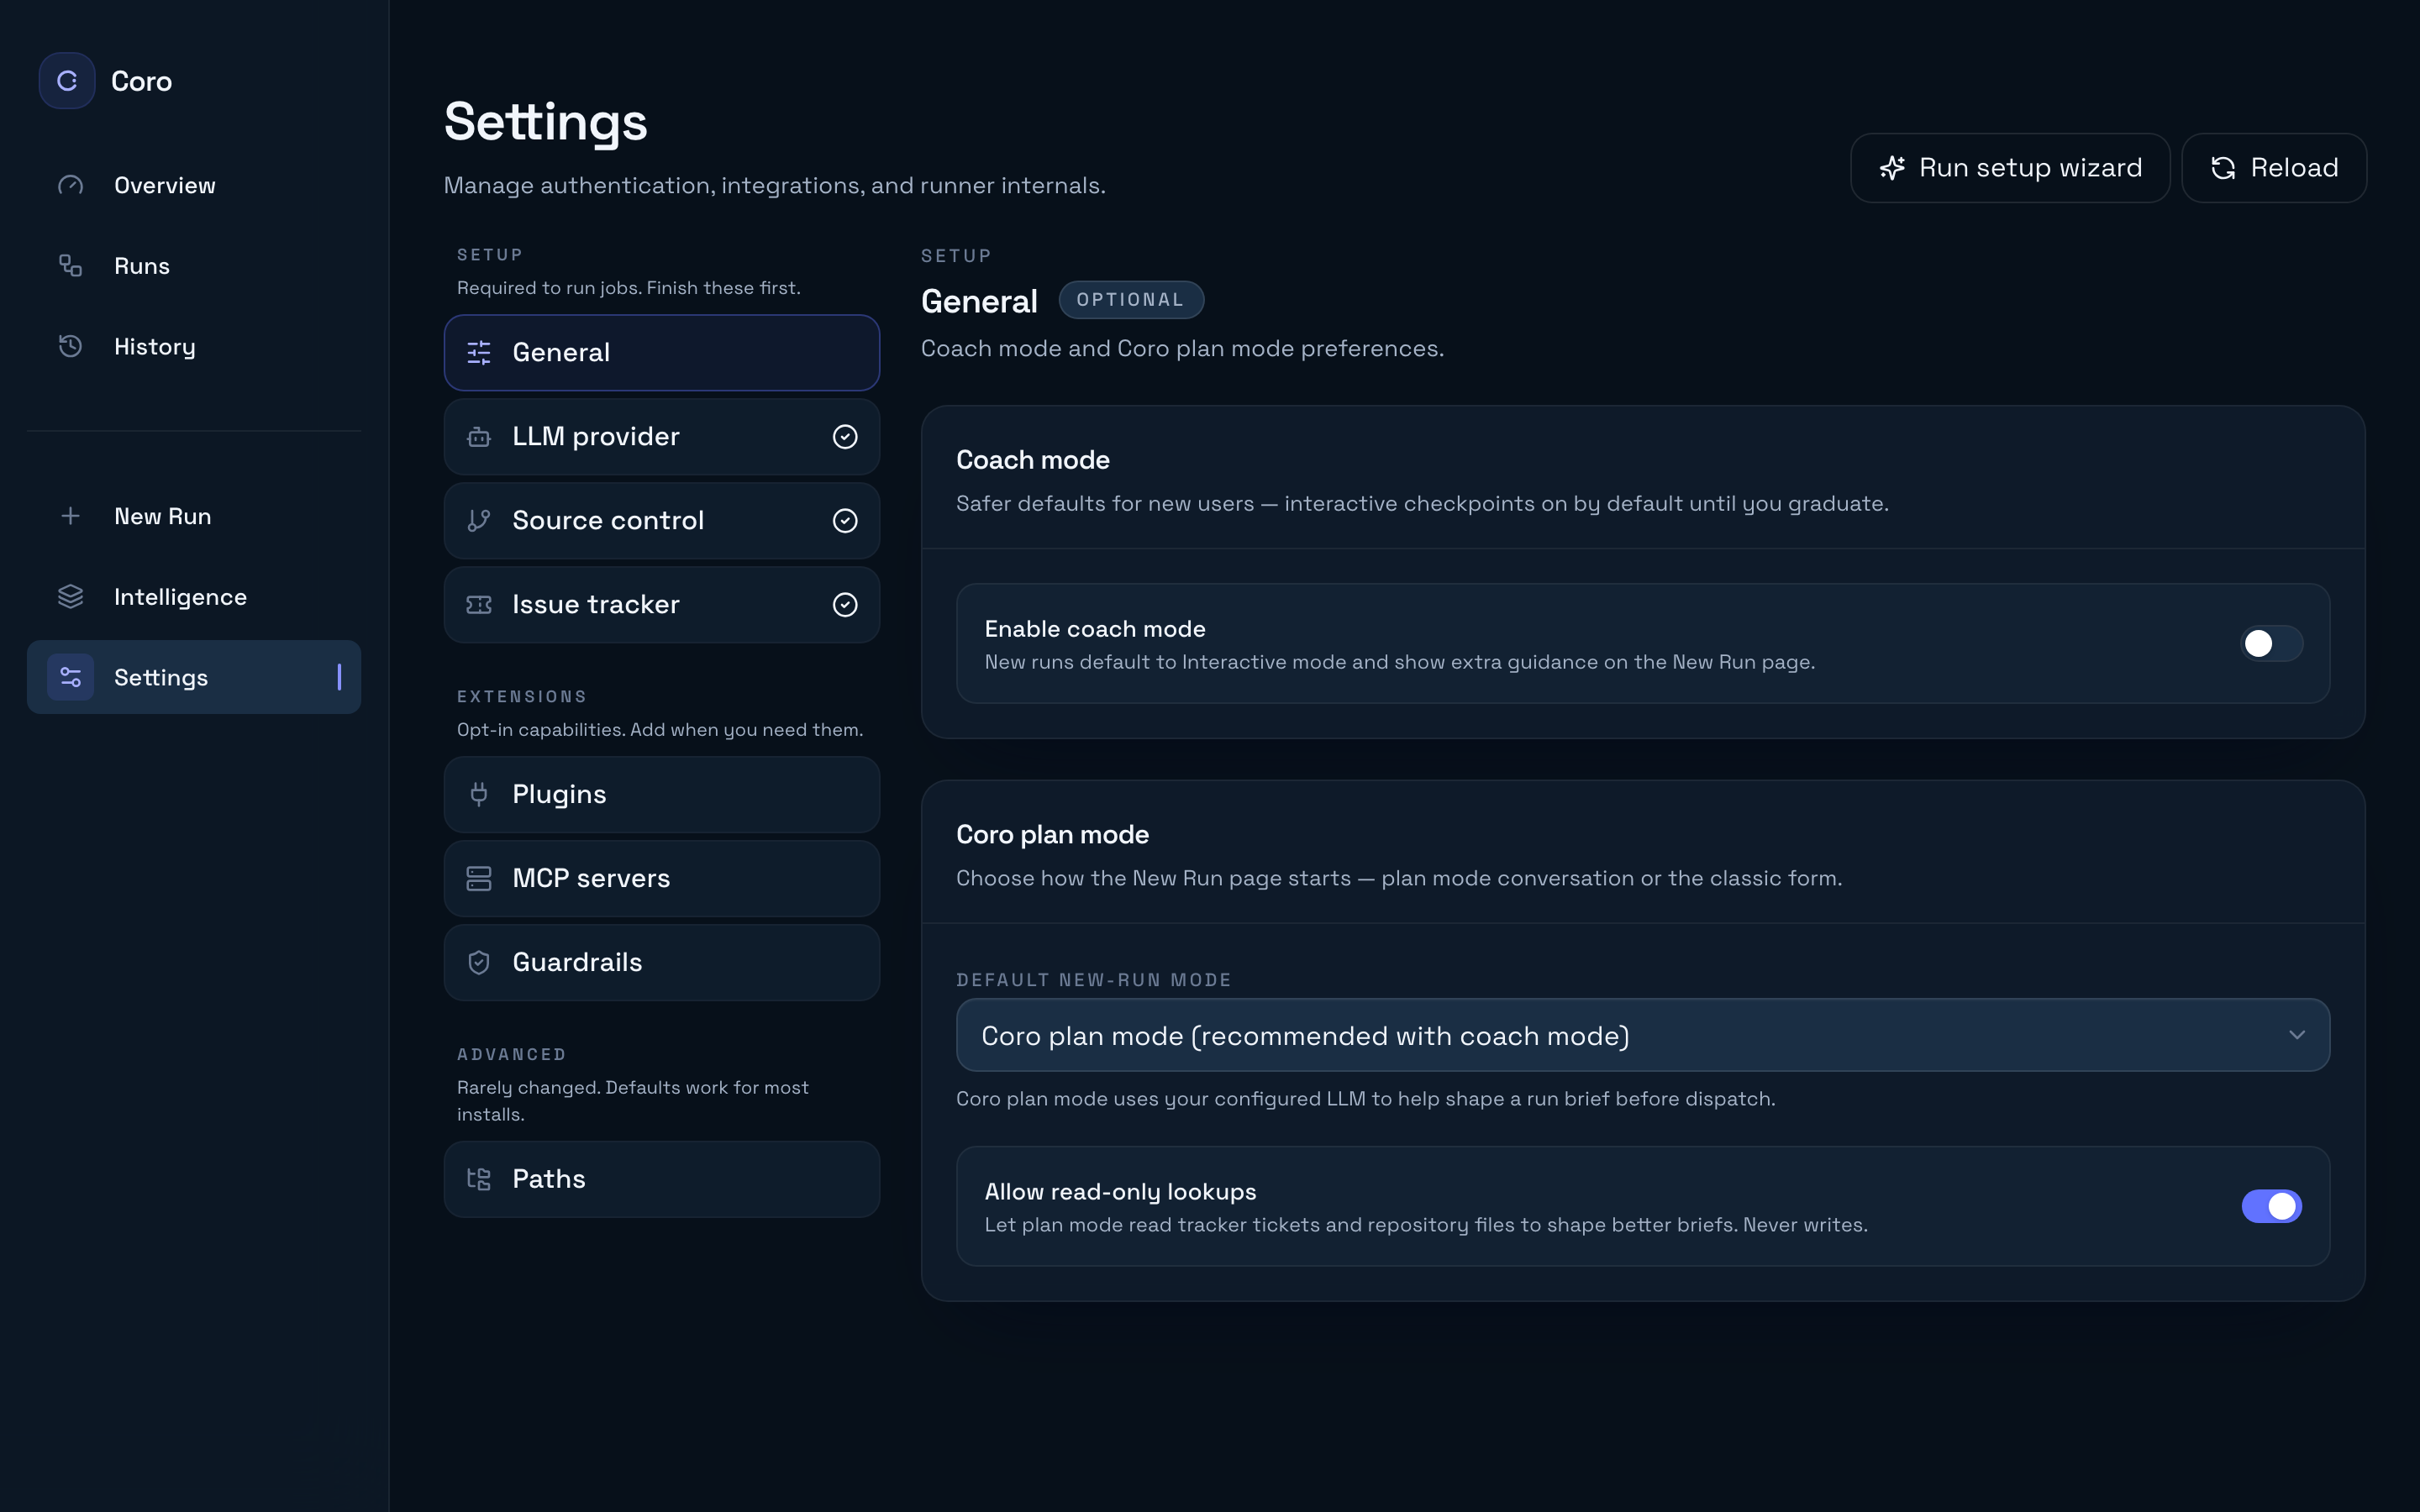Click the Coach mode card title
The image size is (2420, 1512).
(1033, 460)
